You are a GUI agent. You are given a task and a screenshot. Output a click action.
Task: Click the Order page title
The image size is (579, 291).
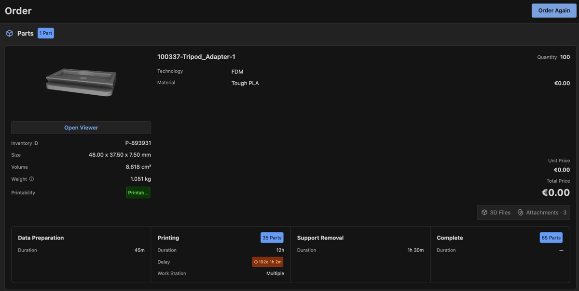(18, 11)
